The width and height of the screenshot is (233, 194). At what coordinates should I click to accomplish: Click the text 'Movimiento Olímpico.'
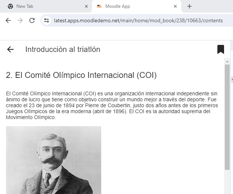[31, 117]
